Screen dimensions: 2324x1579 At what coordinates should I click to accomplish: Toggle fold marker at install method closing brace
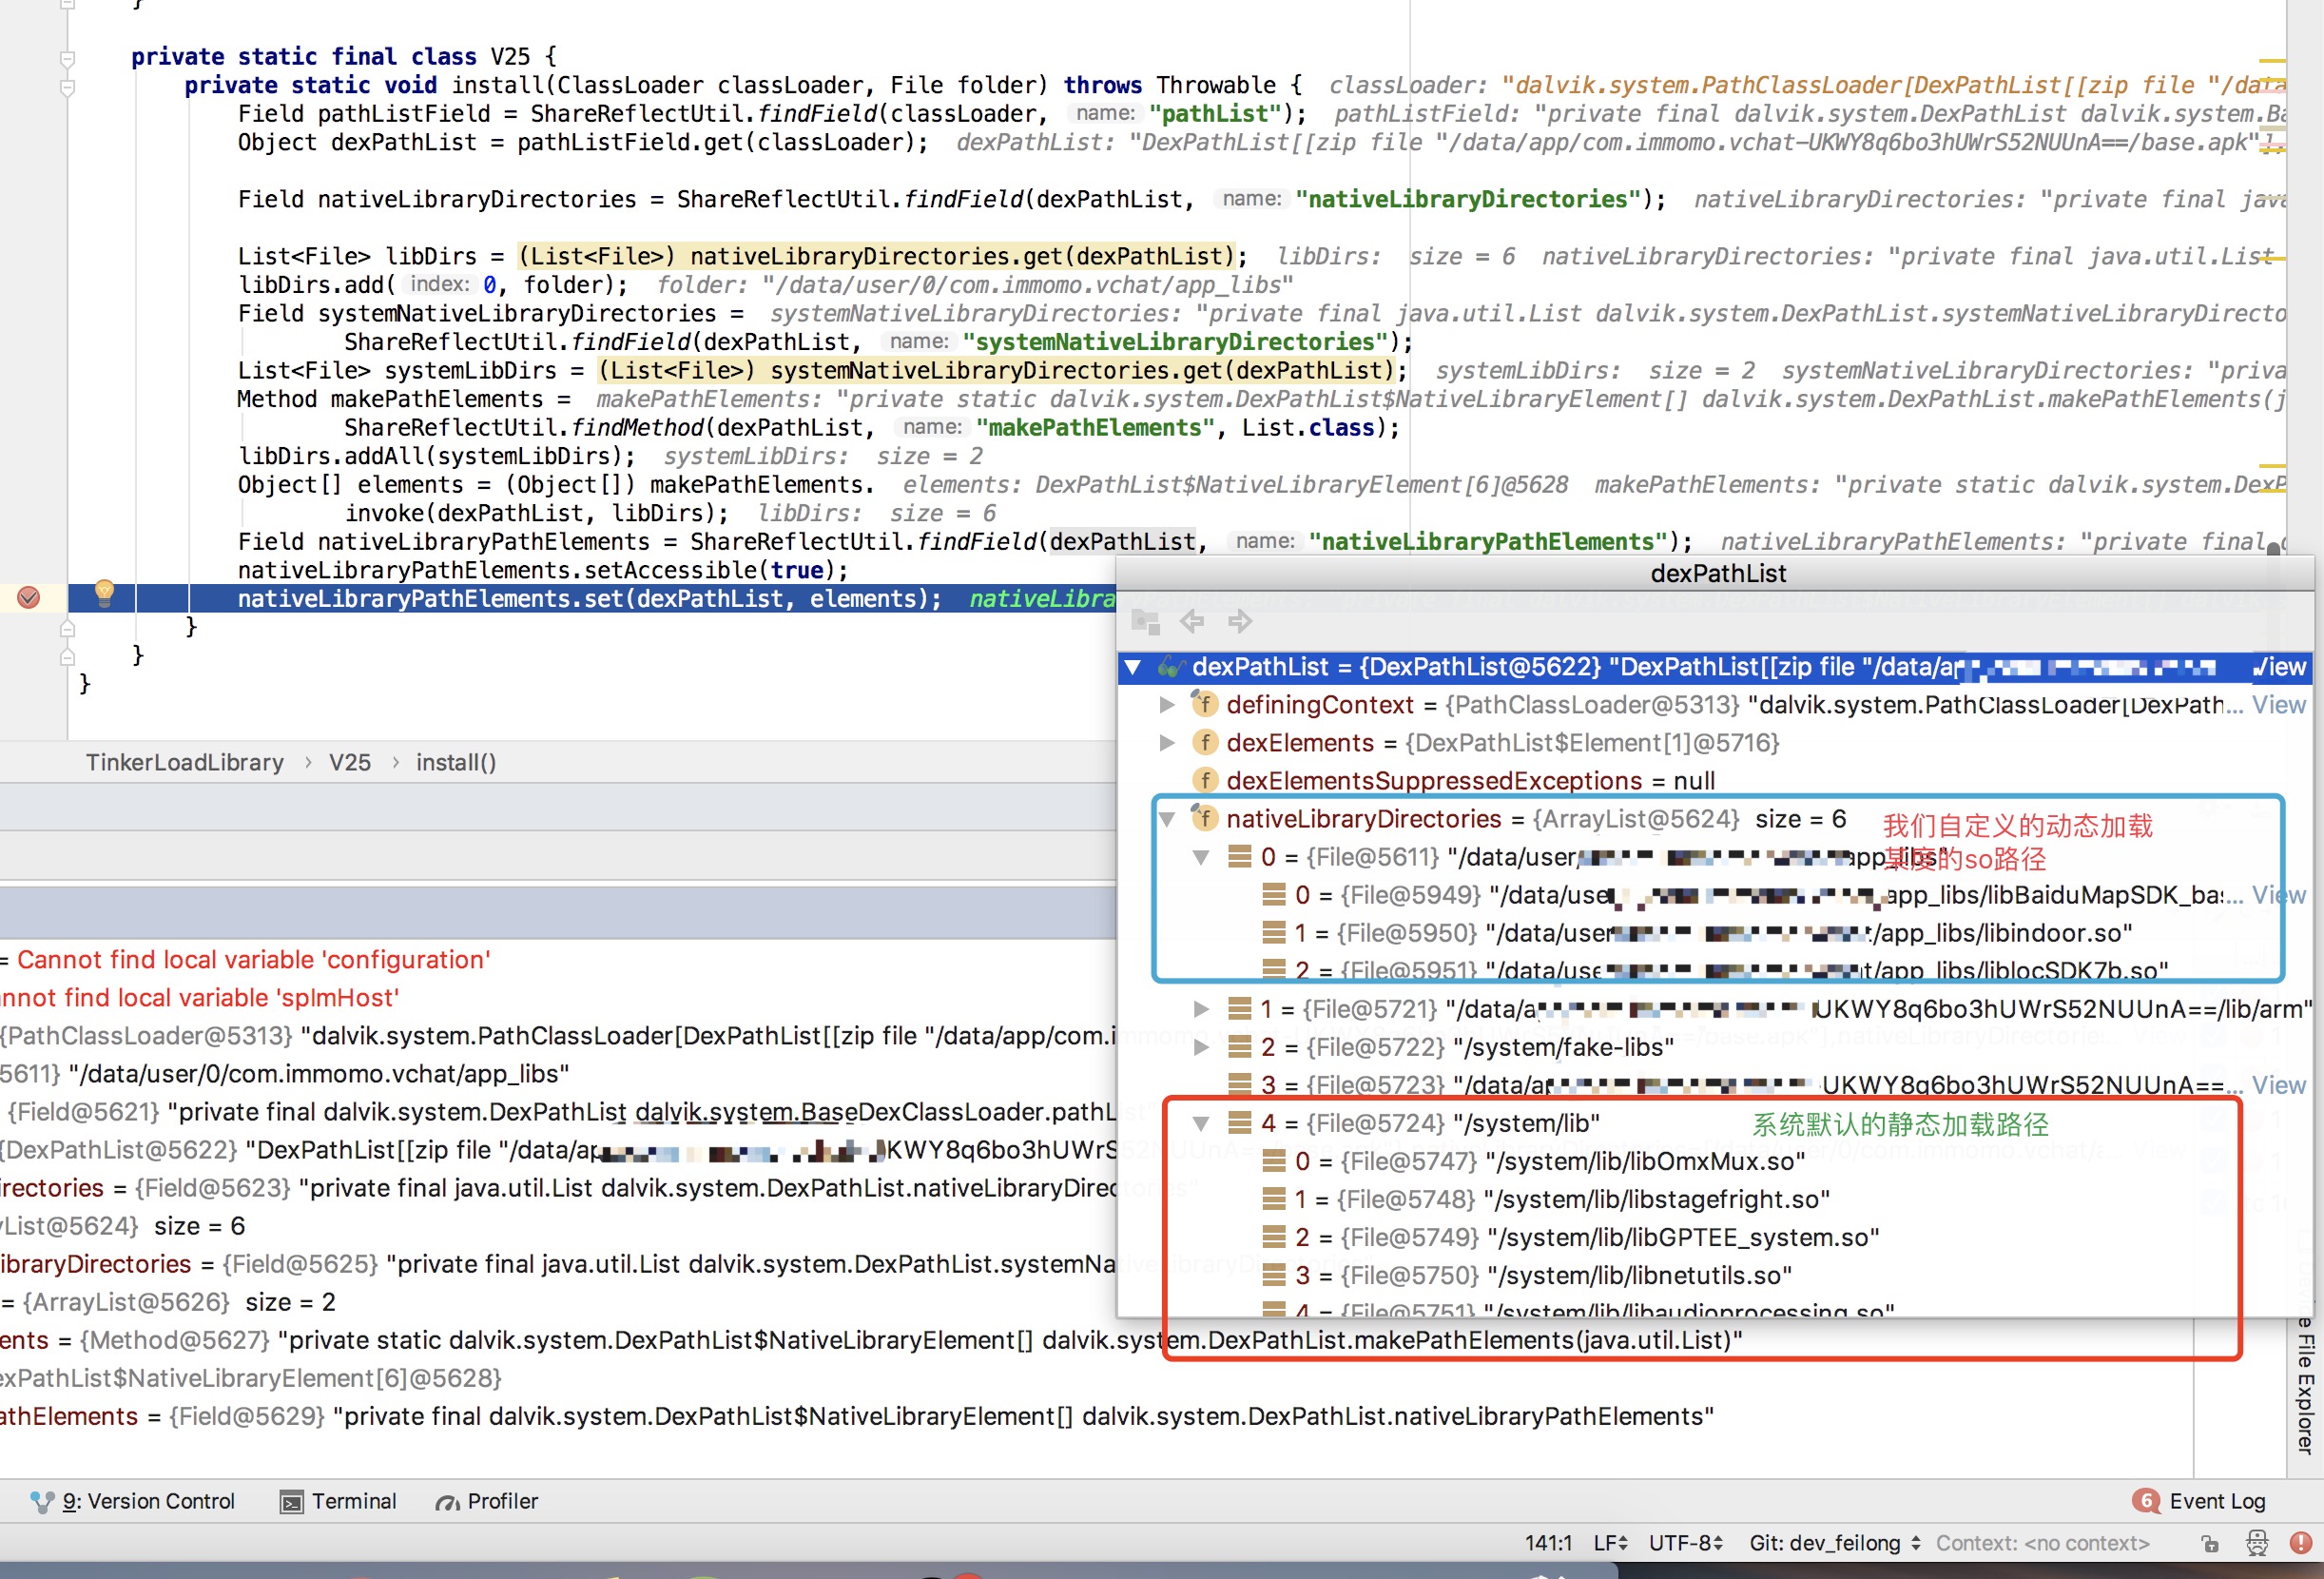point(67,629)
